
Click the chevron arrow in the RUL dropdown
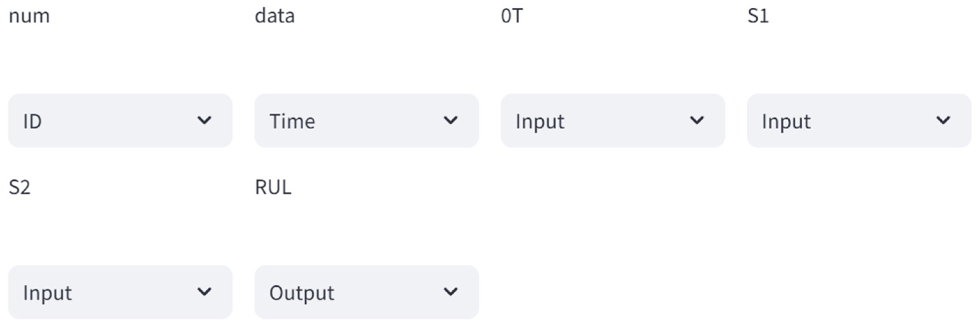(451, 292)
